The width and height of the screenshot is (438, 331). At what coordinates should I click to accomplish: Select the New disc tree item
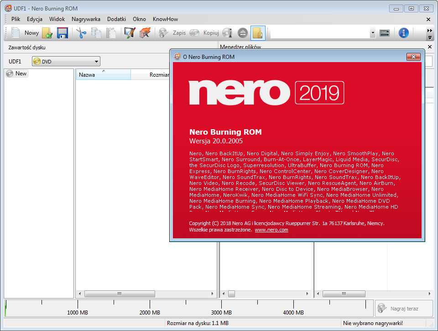[17, 73]
